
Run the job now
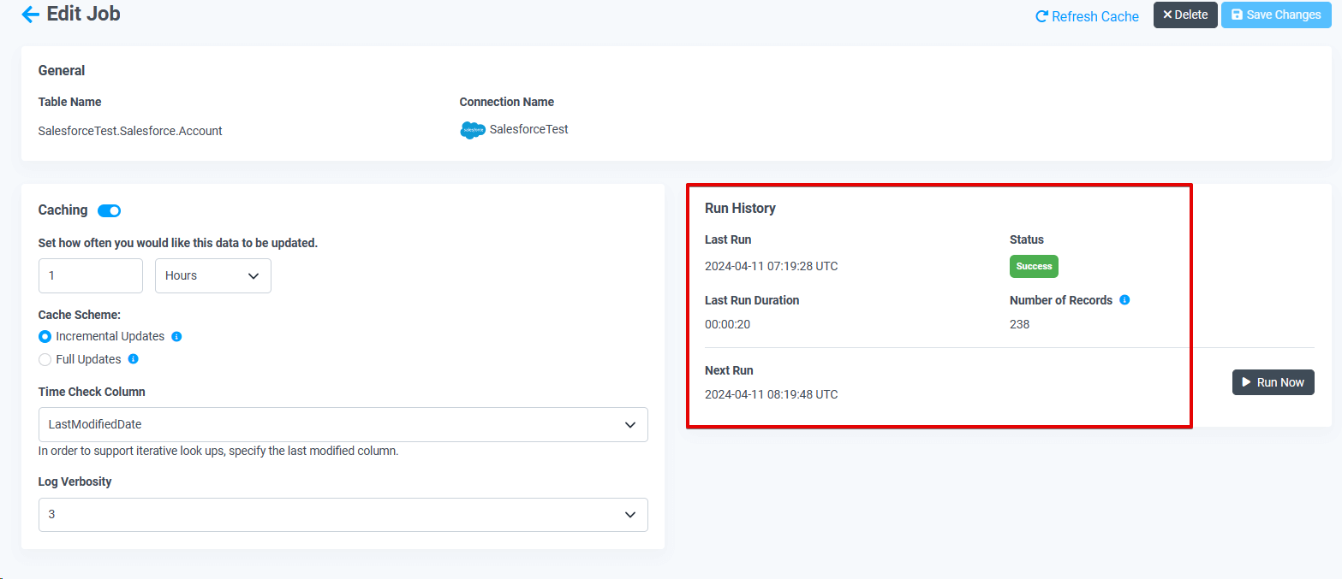[1273, 382]
